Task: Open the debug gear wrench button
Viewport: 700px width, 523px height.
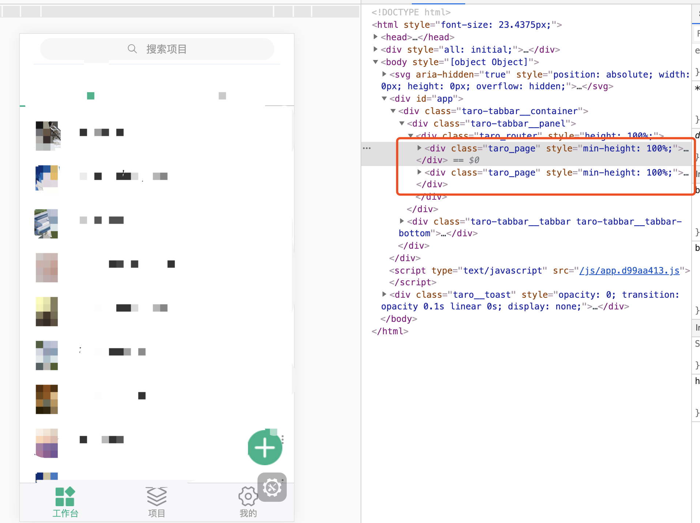Action: point(272,487)
